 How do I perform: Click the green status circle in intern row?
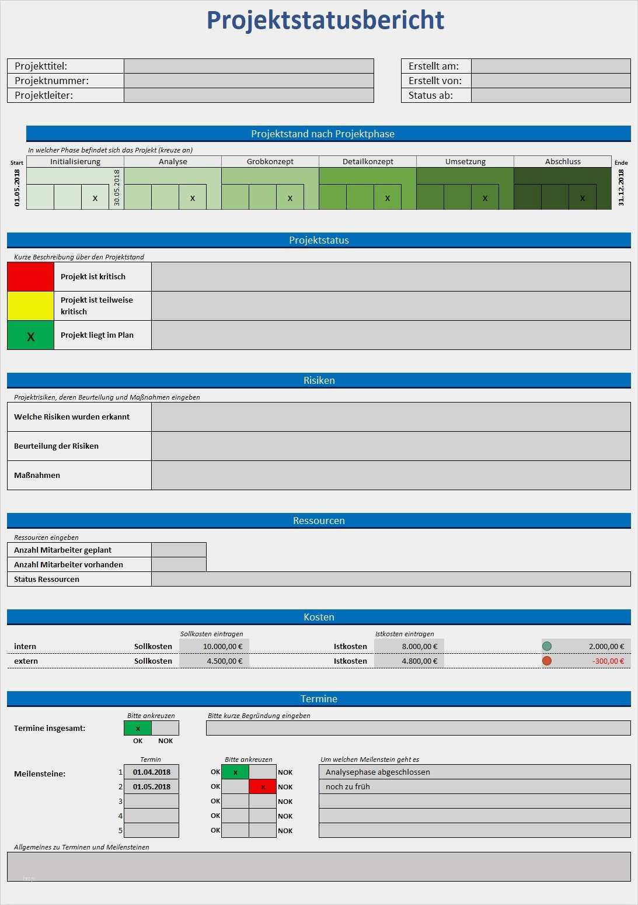pyautogui.click(x=547, y=646)
